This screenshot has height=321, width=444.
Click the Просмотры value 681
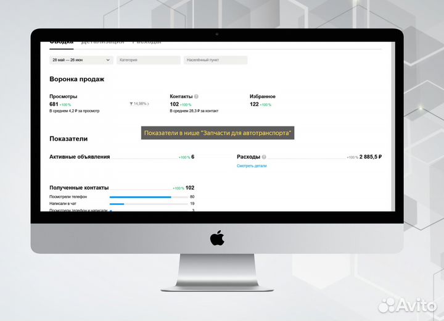(54, 104)
